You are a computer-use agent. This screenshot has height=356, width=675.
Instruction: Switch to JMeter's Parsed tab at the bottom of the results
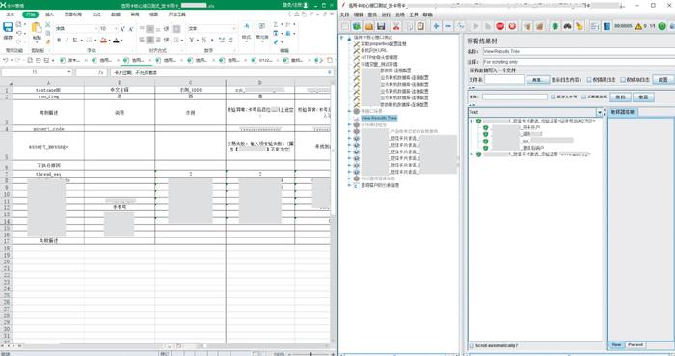(634, 344)
